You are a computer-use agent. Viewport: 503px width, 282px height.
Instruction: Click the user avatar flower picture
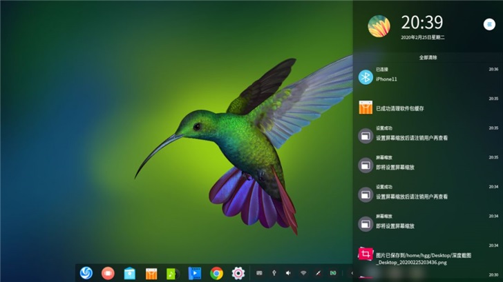(379, 26)
